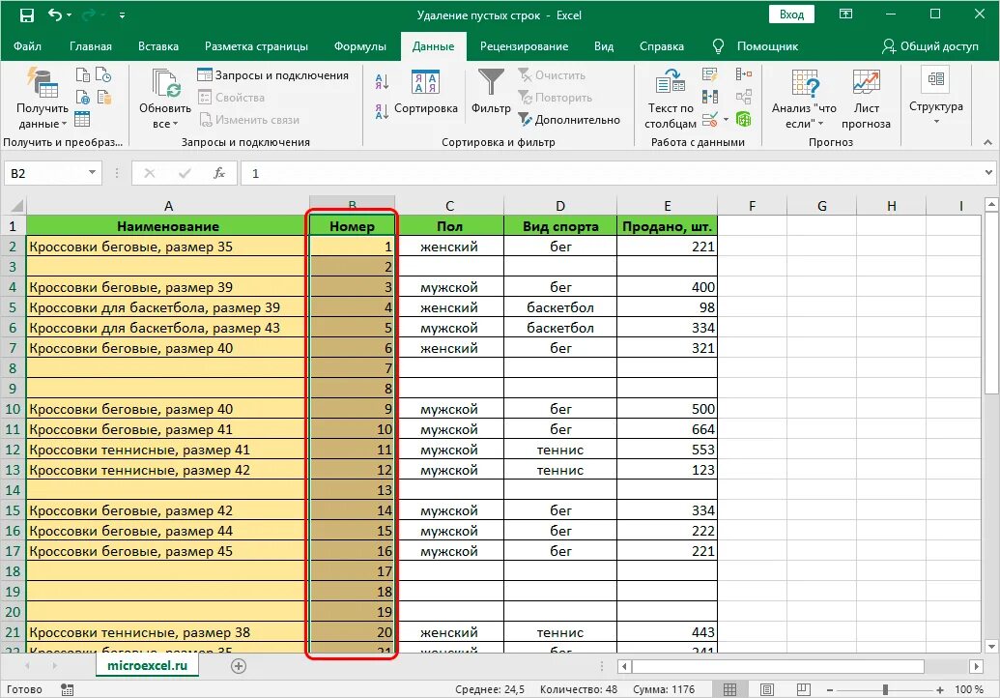Select the microexcel.ru sheet tab
Viewport: 1000px width, 698px height.
(147, 665)
